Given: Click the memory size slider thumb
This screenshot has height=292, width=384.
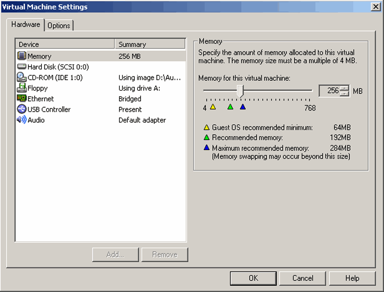Looking at the screenshot, I should (240, 91).
